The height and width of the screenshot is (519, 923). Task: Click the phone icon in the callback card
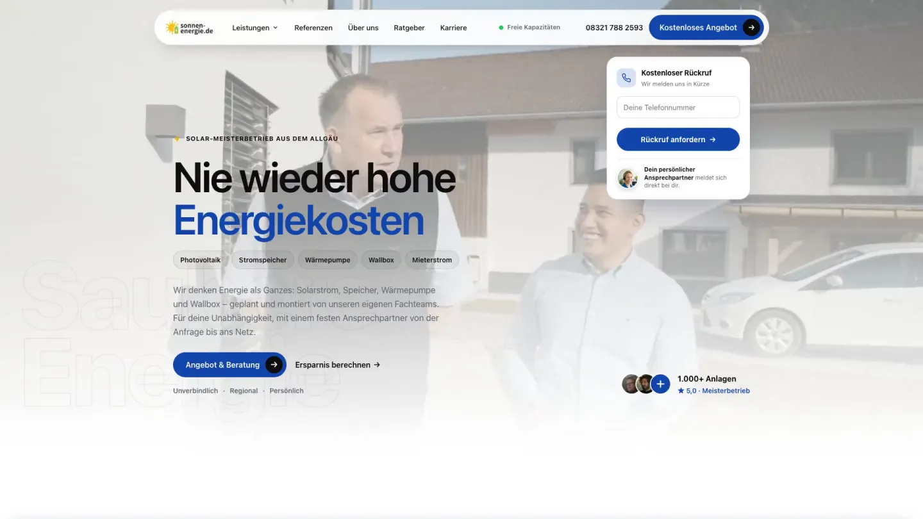point(626,78)
